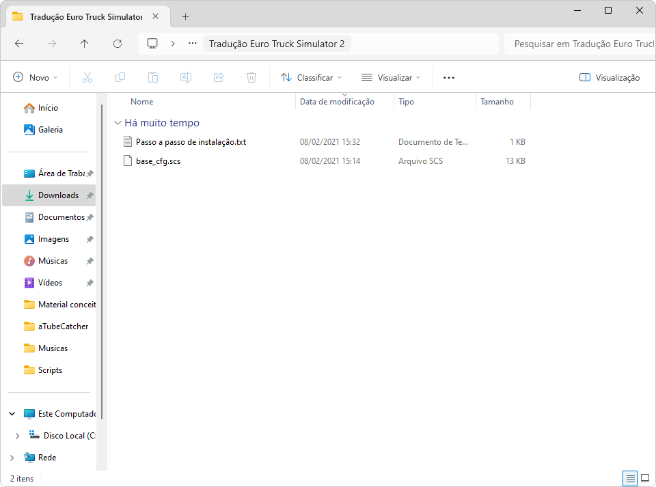Close the Tradução Euro Truck Simulator tab

point(156,16)
